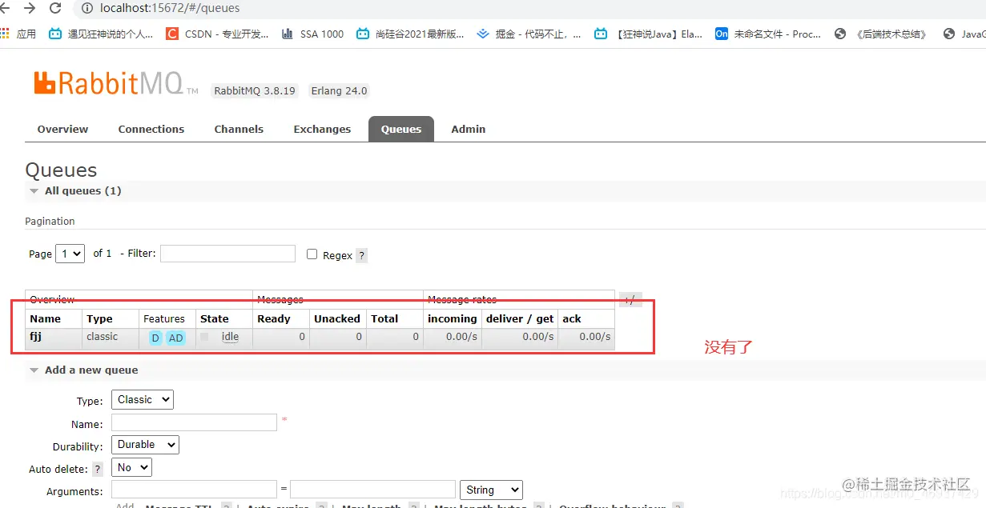This screenshot has height=508, width=986.
Task: Open the CSDN bookmark
Action: coord(217,34)
